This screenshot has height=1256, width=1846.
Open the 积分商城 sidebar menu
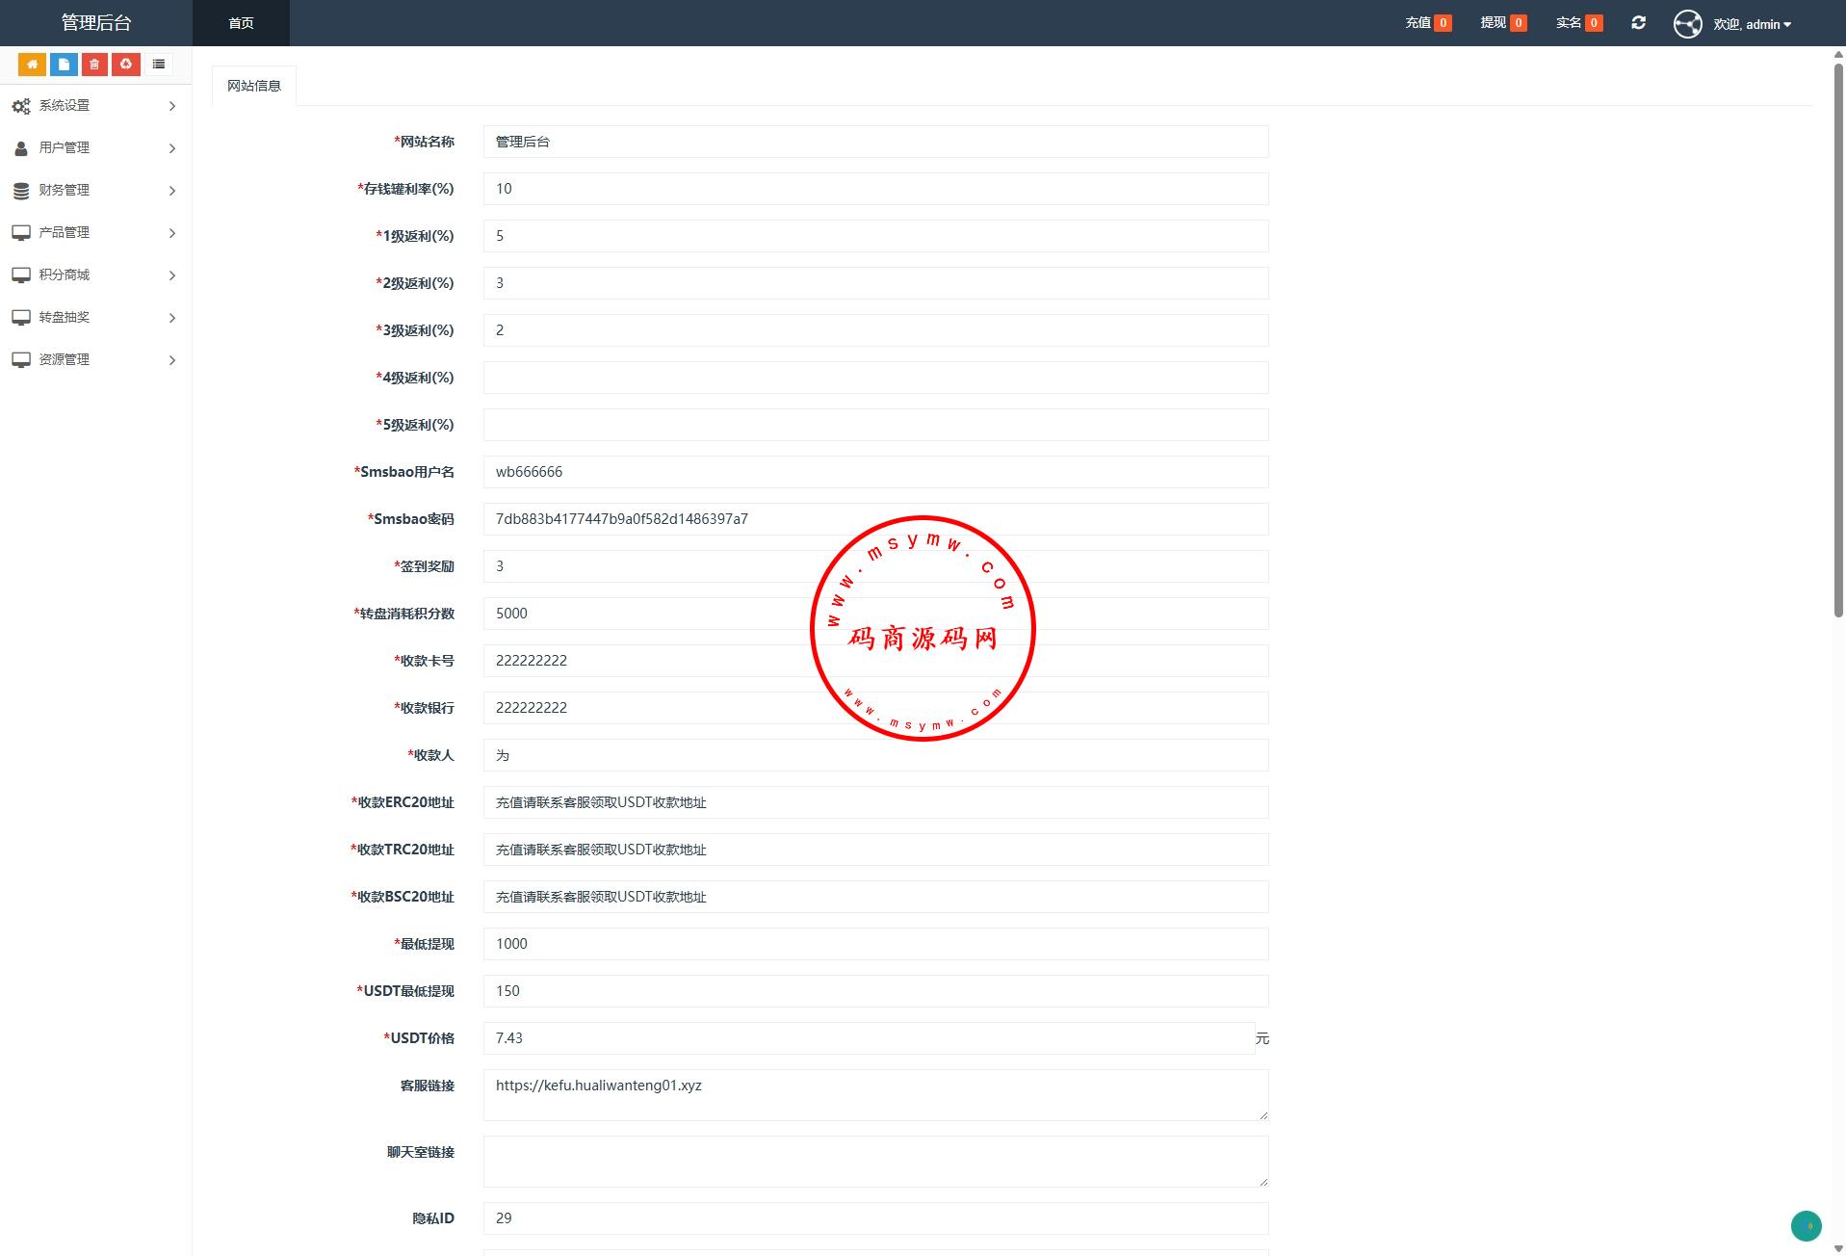pyautogui.click(x=95, y=275)
